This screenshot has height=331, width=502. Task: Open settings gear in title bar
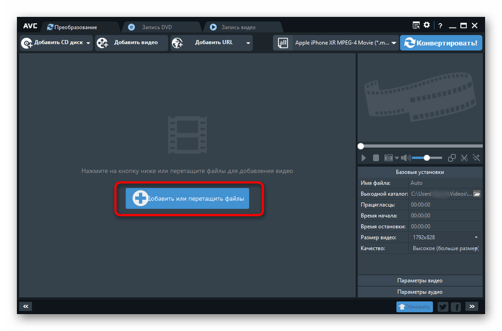427,25
